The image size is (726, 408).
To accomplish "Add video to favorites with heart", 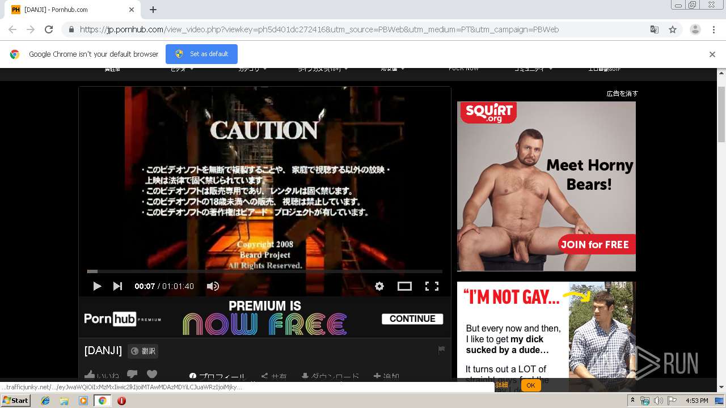I will (151, 375).
